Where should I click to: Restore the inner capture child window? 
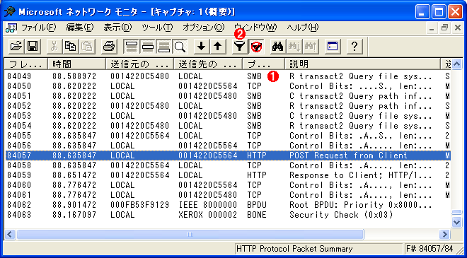click(445, 28)
